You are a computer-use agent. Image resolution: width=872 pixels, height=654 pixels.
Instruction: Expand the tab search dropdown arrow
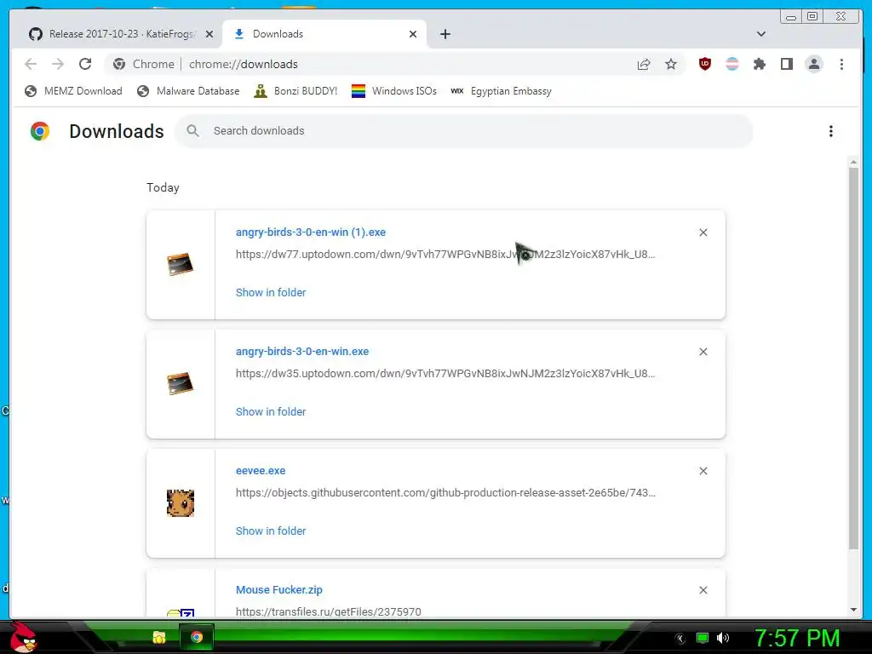click(761, 34)
